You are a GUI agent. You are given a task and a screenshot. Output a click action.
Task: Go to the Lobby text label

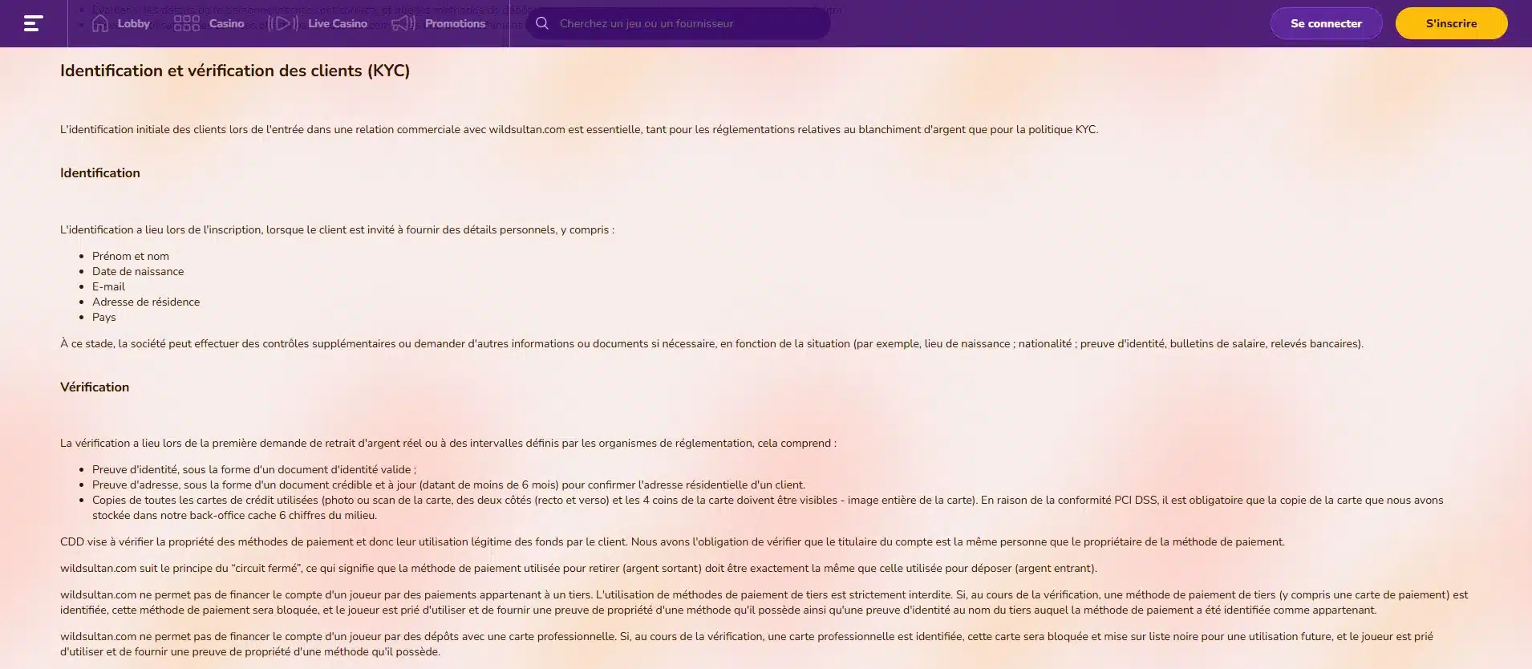click(x=133, y=23)
